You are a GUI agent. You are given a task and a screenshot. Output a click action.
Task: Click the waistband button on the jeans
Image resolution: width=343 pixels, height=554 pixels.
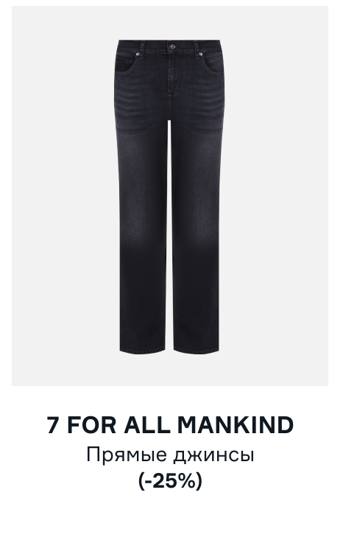click(x=171, y=46)
